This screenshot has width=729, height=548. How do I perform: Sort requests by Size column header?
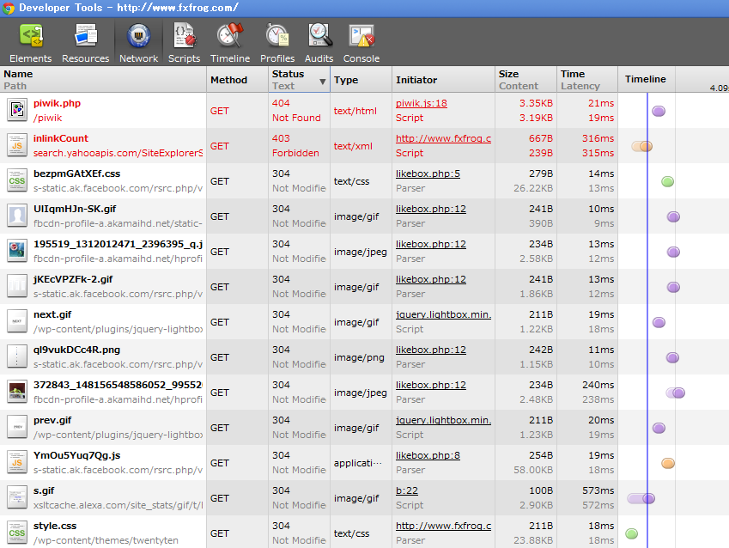tap(508, 74)
